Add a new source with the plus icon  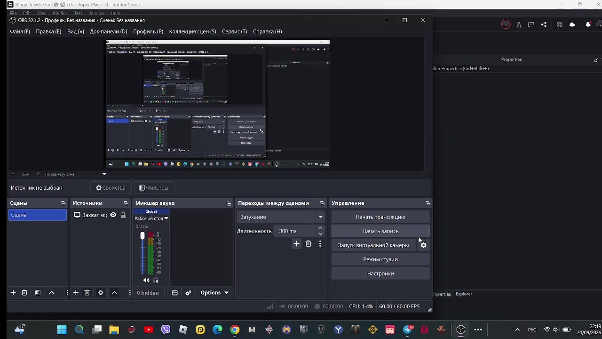click(76, 292)
